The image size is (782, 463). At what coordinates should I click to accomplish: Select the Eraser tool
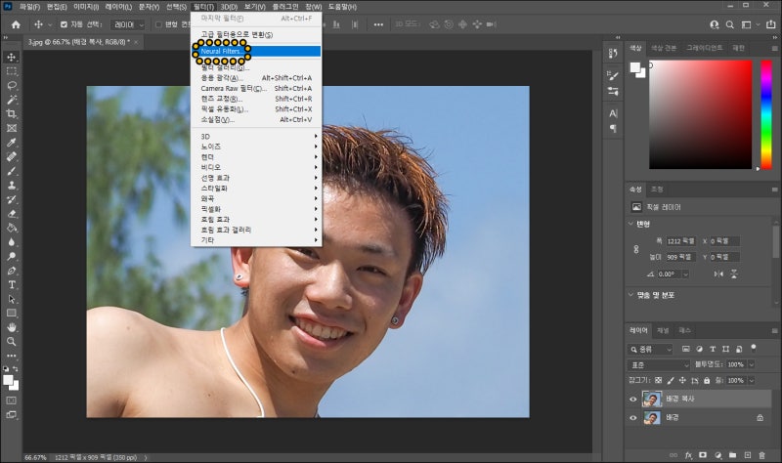click(12, 214)
